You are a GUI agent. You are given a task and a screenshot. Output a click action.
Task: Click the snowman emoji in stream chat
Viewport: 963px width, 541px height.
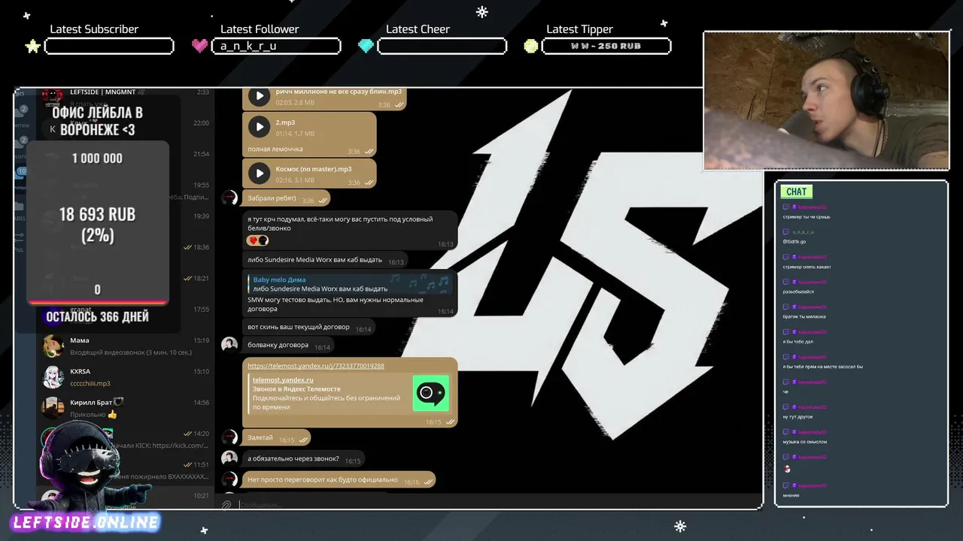click(787, 468)
